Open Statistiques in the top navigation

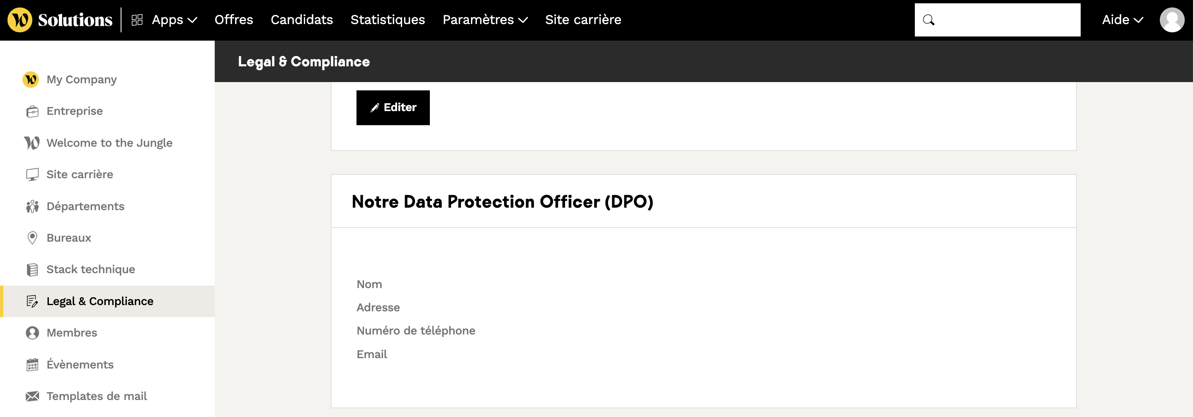(x=387, y=20)
